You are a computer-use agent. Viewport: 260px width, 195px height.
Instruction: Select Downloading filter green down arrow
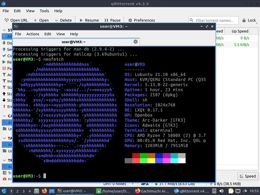pyautogui.click(x=4, y=43)
